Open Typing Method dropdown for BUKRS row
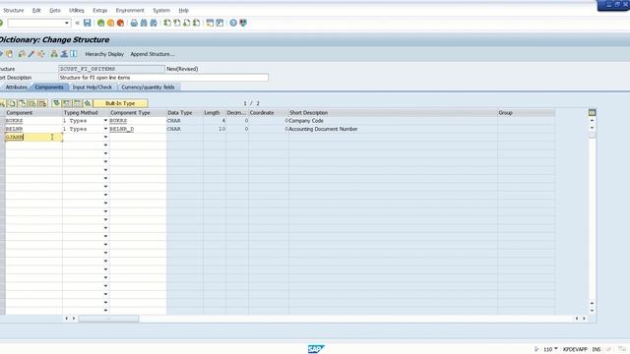This screenshot has height=354, width=630. (x=105, y=120)
